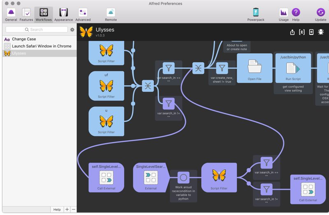The image size is (329, 215).
Task: Select the Workflows tab
Action: click(x=44, y=15)
